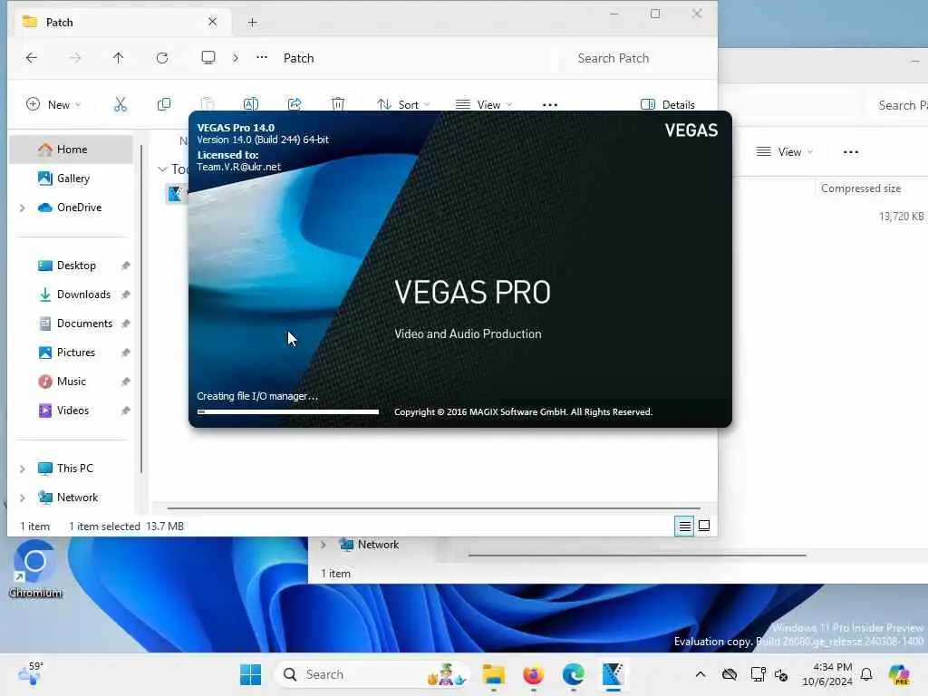Image resolution: width=928 pixels, height=696 pixels.
Task: Click the Patch window horizontal scrollbar
Action: (433, 507)
